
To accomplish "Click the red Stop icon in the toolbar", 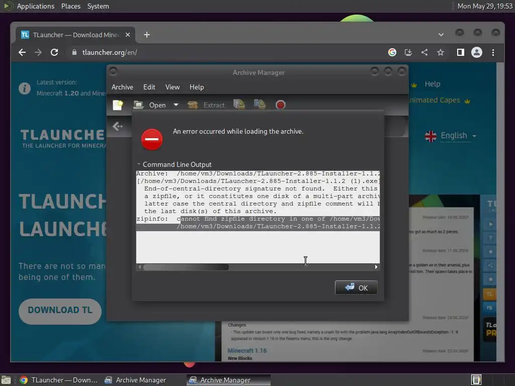I will [x=280, y=105].
